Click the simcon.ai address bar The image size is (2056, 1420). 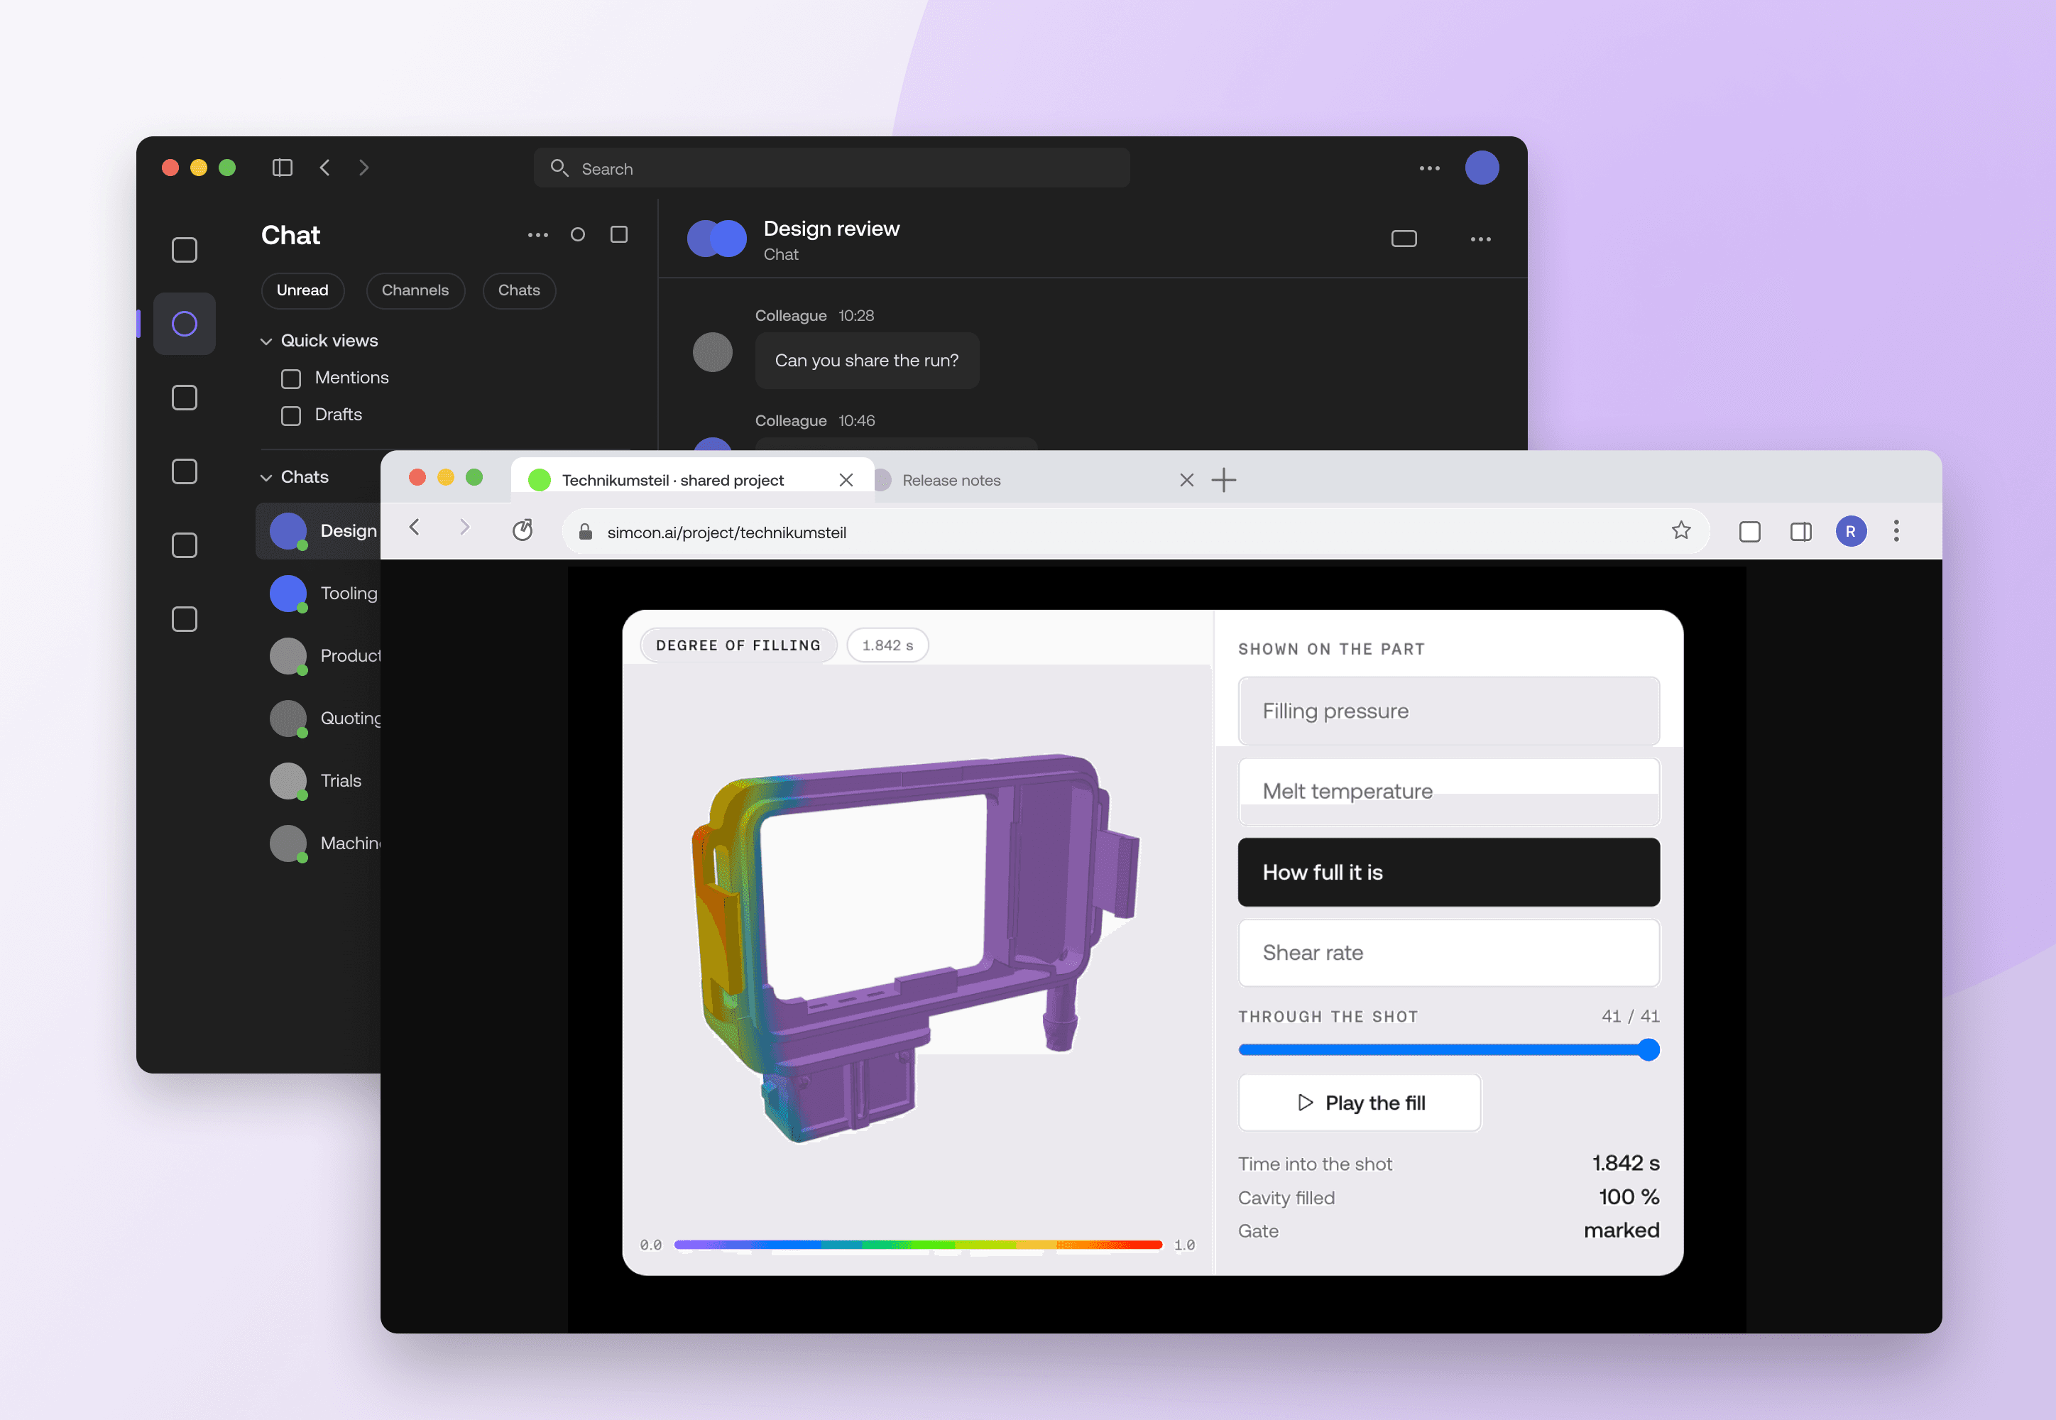tap(1135, 532)
